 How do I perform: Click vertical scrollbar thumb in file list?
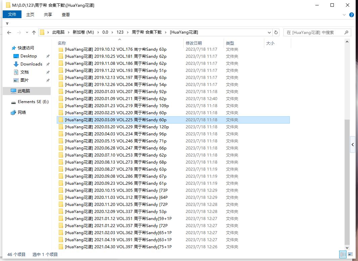[347, 182]
